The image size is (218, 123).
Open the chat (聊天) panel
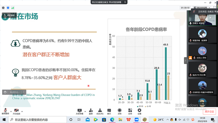click(x=109, y=112)
